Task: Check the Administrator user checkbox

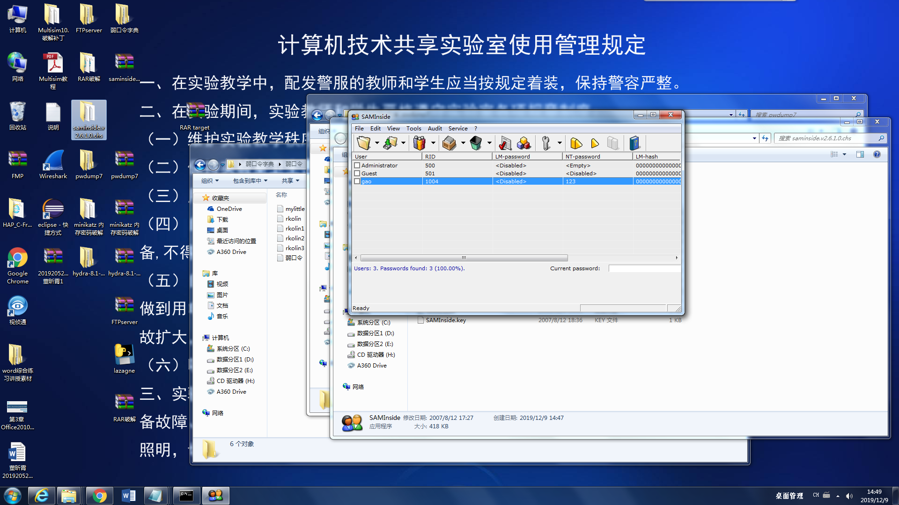Action: (x=357, y=166)
